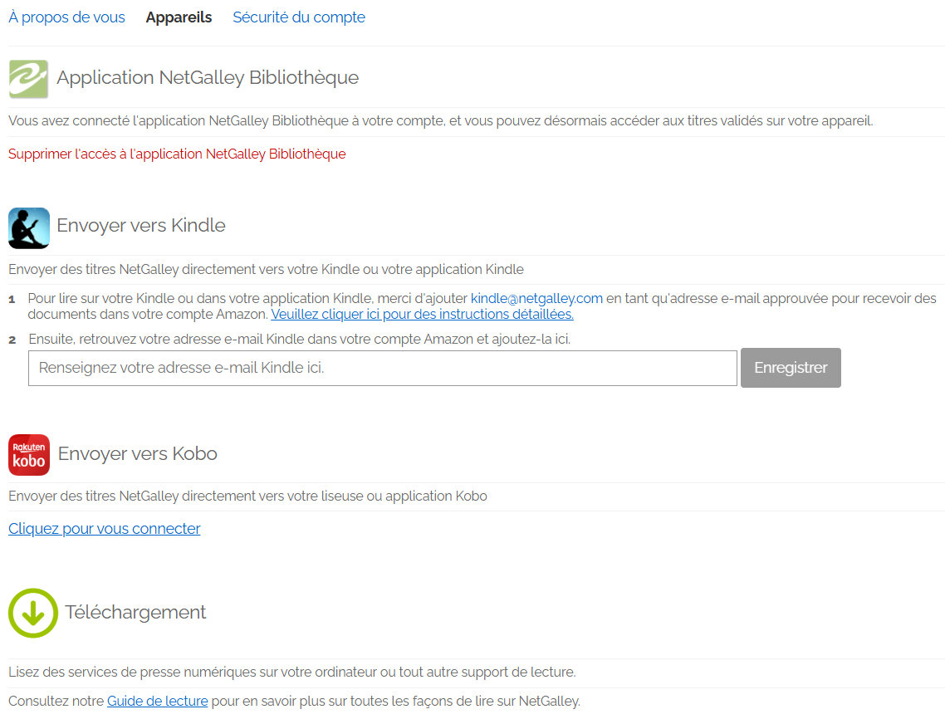This screenshot has width=945, height=719.
Task: Open the detailed Kindle instructions link
Action: click(x=422, y=315)
